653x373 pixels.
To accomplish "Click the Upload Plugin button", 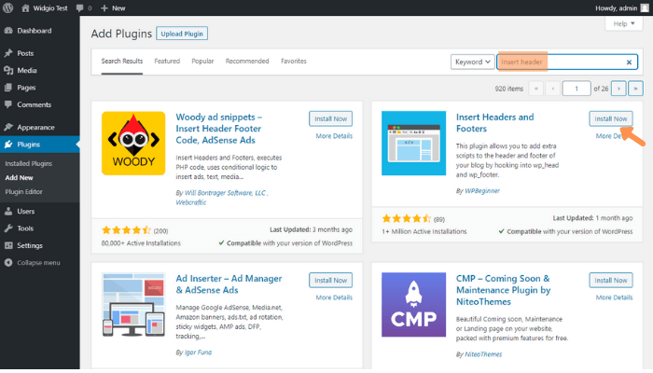I will click(x=182, y=34).
